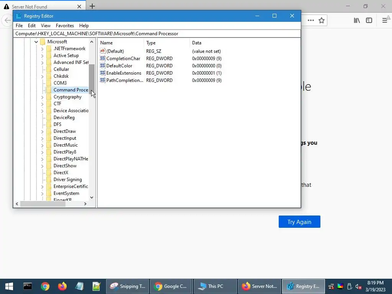The height and width of the screenshot is (294, 392).
Task: Select the DeviceReg key
Action: coord(64,118)
